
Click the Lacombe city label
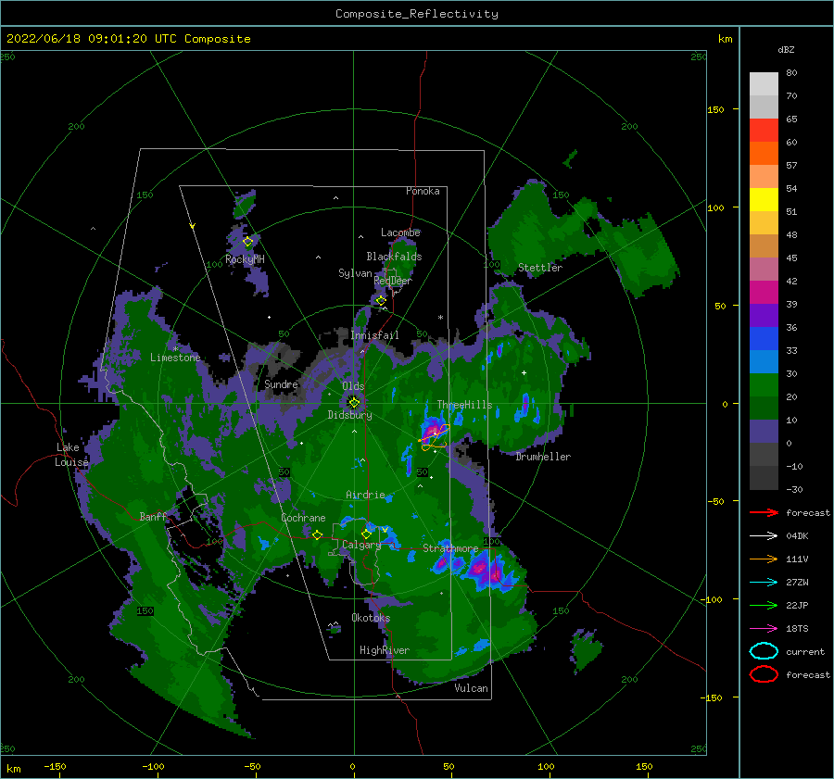tap(400, 232)
